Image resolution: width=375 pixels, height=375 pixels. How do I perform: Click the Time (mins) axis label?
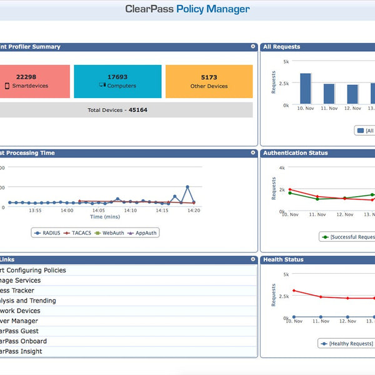[105, 217]
